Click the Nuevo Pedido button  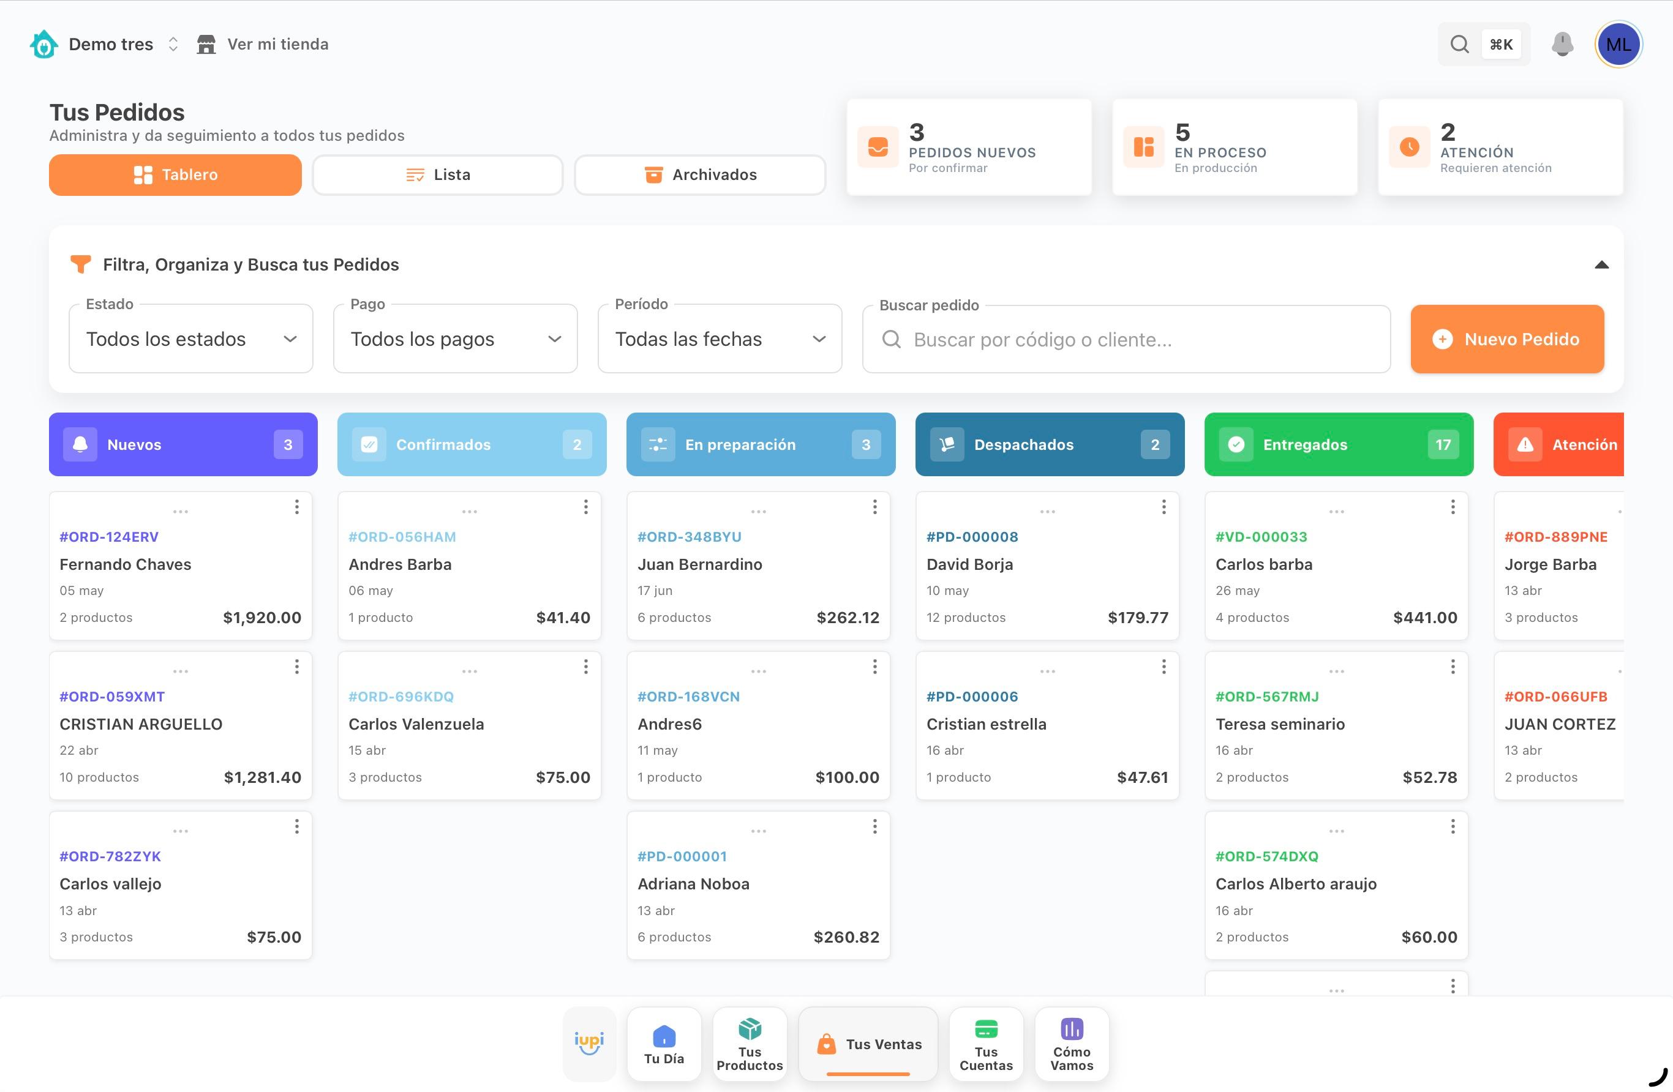[1507, 338]
